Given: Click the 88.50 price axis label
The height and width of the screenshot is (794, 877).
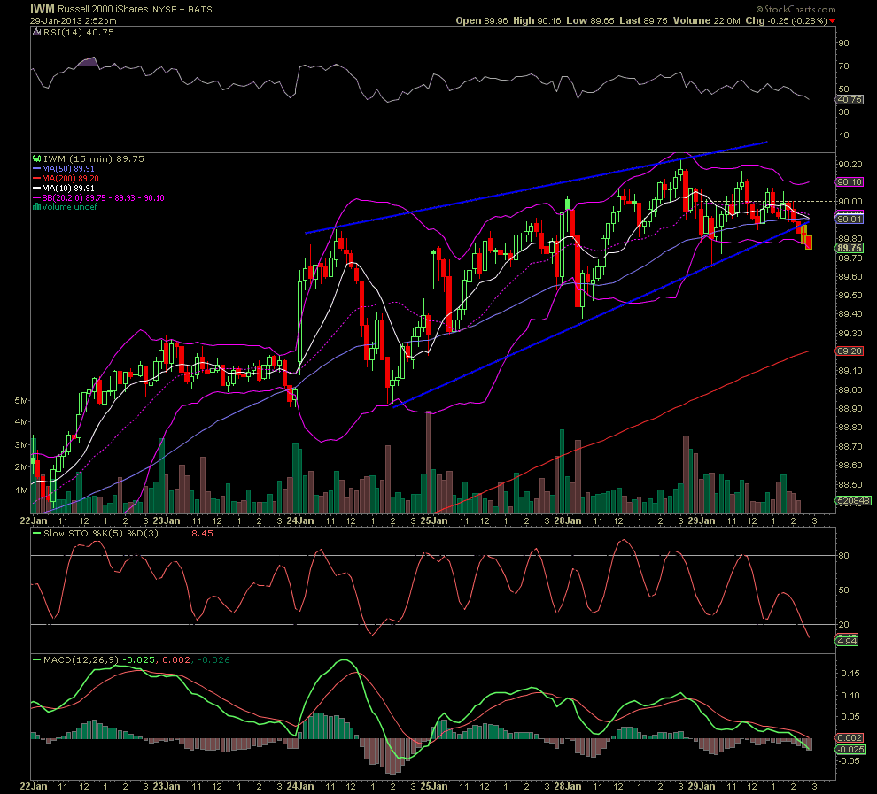Looking at the screenshot, I should tap(850, 484).
